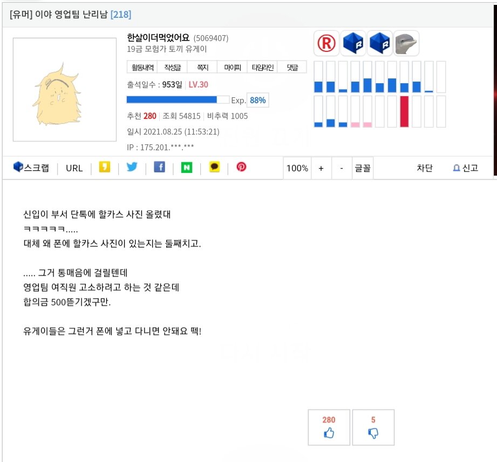Screen dimensions: 497x462
Task: Decrease font size with minus button
Action: (342, 168)
